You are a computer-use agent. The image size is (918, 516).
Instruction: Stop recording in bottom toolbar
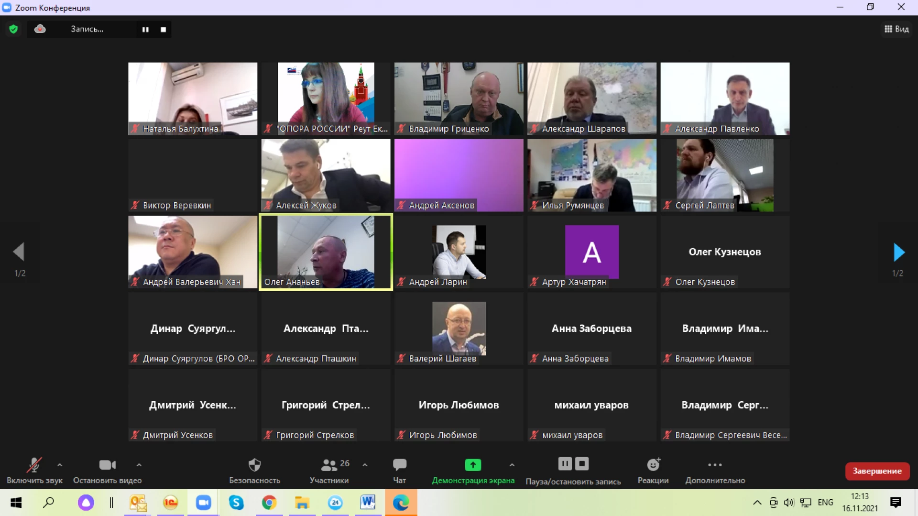(582, 463)
